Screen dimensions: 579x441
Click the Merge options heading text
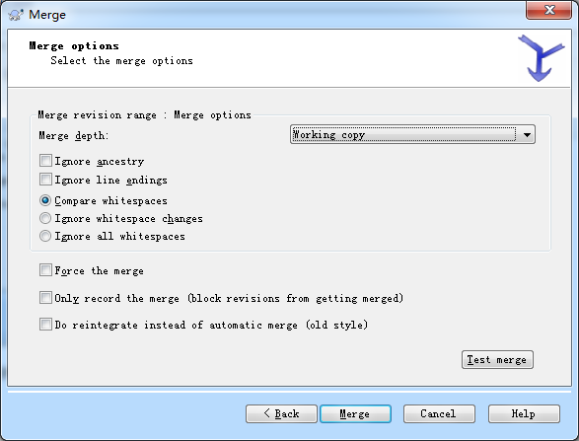click(74, 45)
